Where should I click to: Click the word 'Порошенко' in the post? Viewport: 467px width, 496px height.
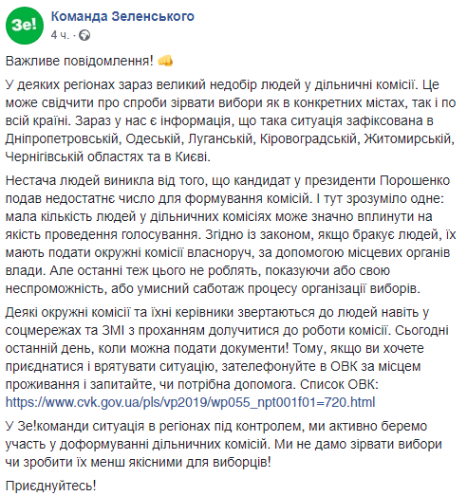pyautogui.click(x=415, y=180)
